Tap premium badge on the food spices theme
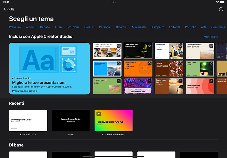Image resolution: width=227 pixels, height=158 pixels. [119, 46]
